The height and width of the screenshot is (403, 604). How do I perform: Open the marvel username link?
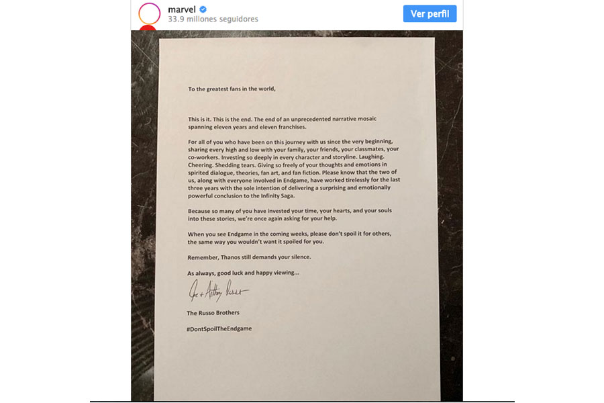[x=182, y=9]
